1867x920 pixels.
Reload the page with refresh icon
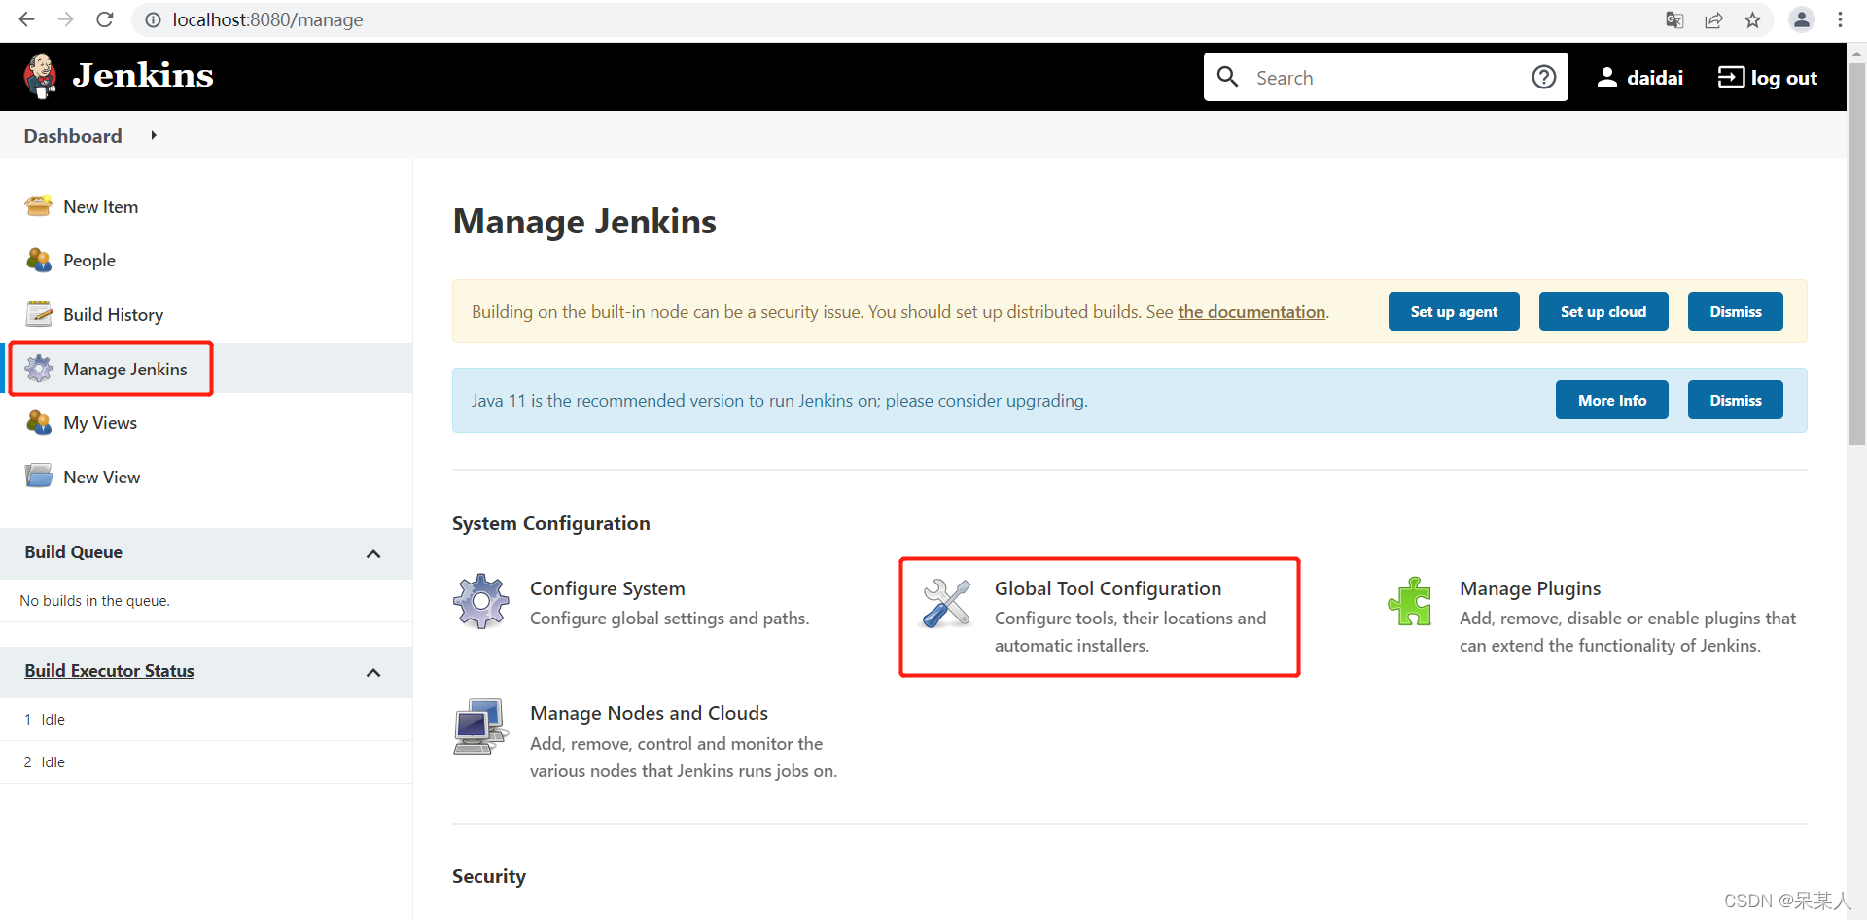[x=105, y=19]
